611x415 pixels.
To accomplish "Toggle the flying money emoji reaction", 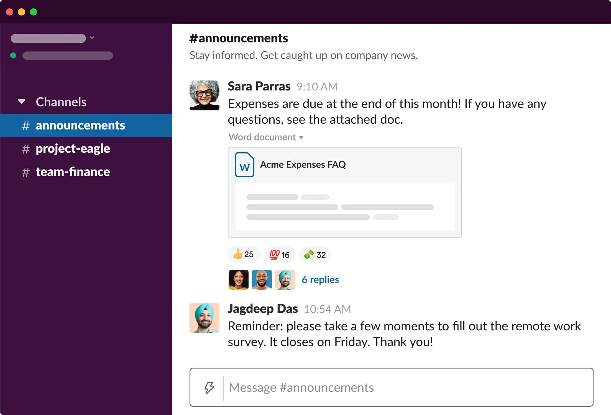I will click(315, 254).
